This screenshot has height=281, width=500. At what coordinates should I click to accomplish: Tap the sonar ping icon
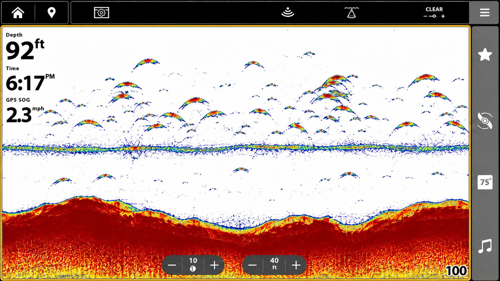[288, 13]
